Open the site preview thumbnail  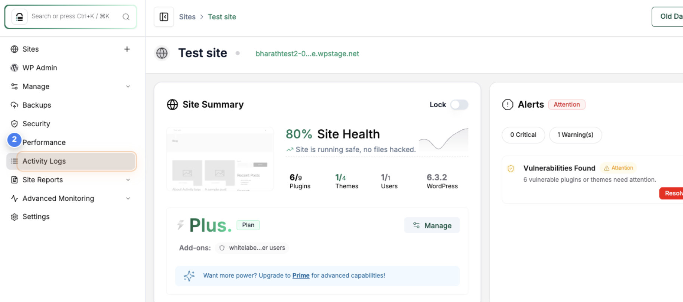pos(220,159)
